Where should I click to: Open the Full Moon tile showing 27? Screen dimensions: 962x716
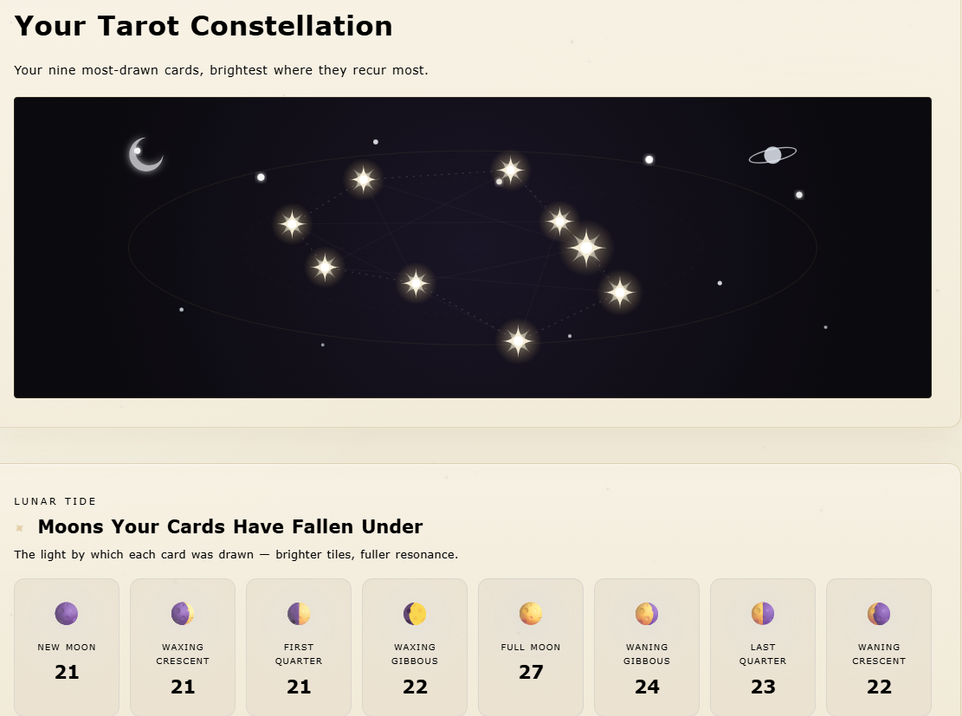click(531, 648)
